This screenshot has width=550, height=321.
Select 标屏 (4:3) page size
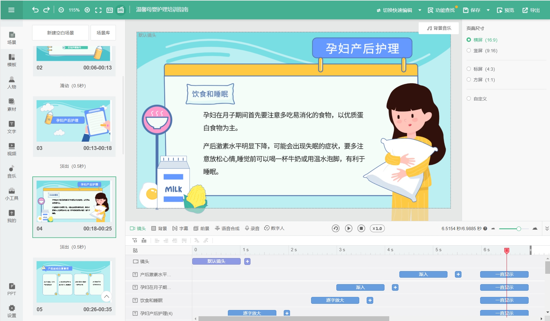[x=481, y=69]
